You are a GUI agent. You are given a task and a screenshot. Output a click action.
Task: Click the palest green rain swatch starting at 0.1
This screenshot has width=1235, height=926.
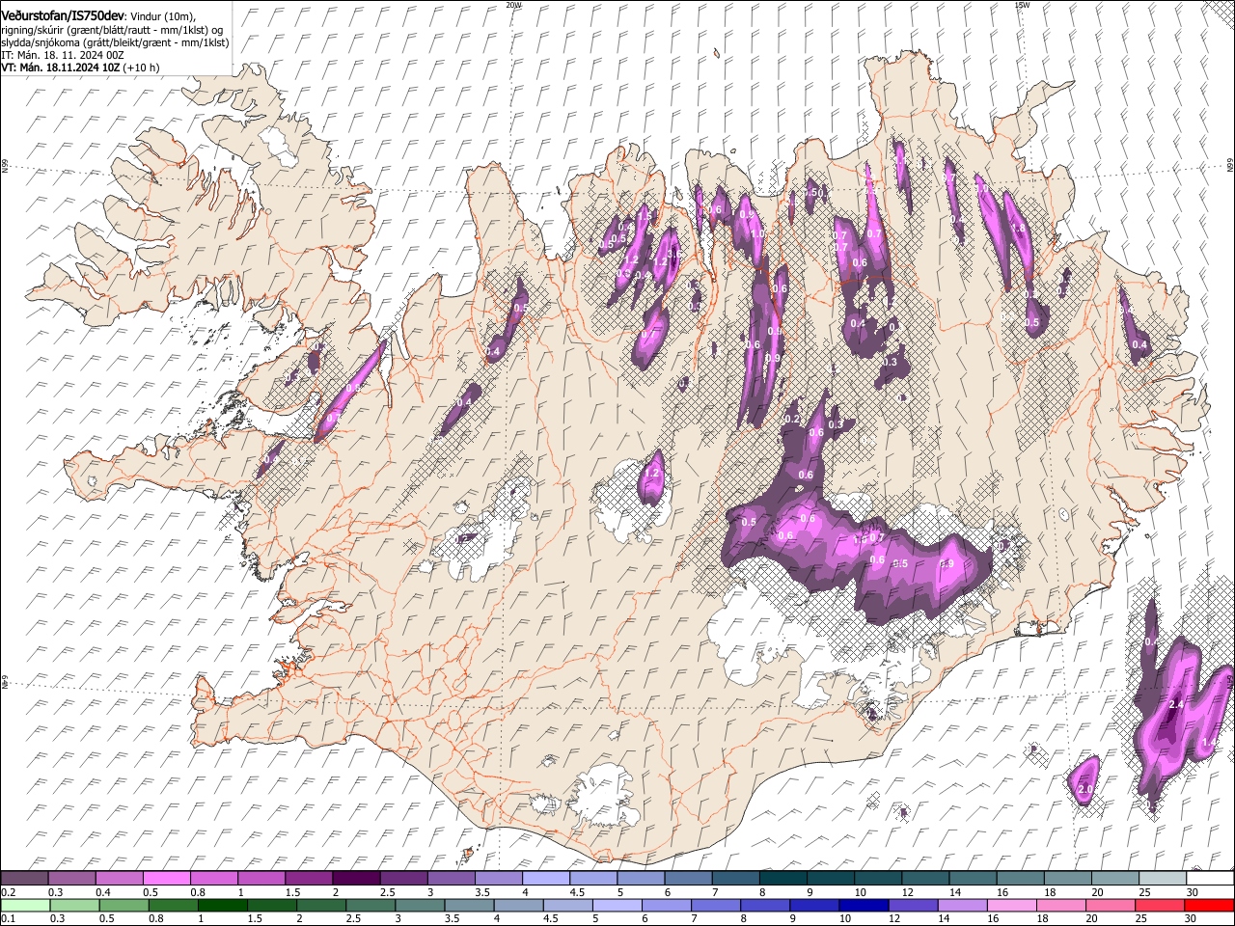click(25, 905)
